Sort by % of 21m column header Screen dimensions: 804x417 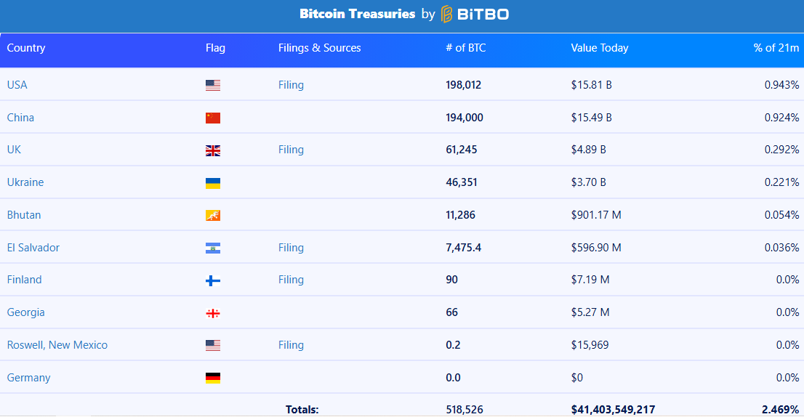tap(776, 48)
